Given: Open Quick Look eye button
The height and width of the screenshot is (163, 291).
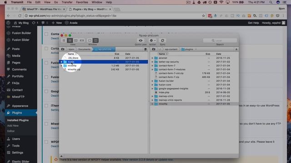Looking at the screenshot, I should click(x=140, y=40).
